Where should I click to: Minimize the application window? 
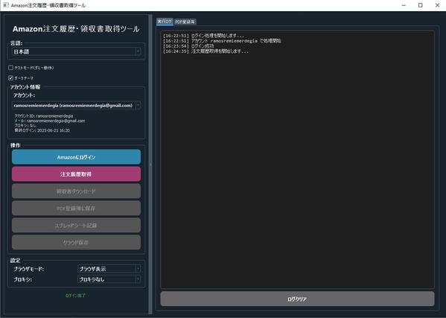(404, 5)
